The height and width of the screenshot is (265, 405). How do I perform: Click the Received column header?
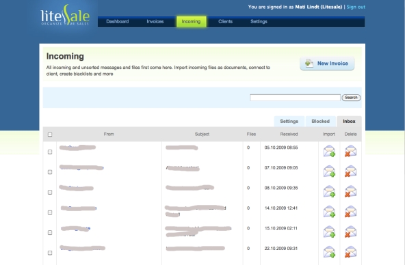[x=289, y=134]
